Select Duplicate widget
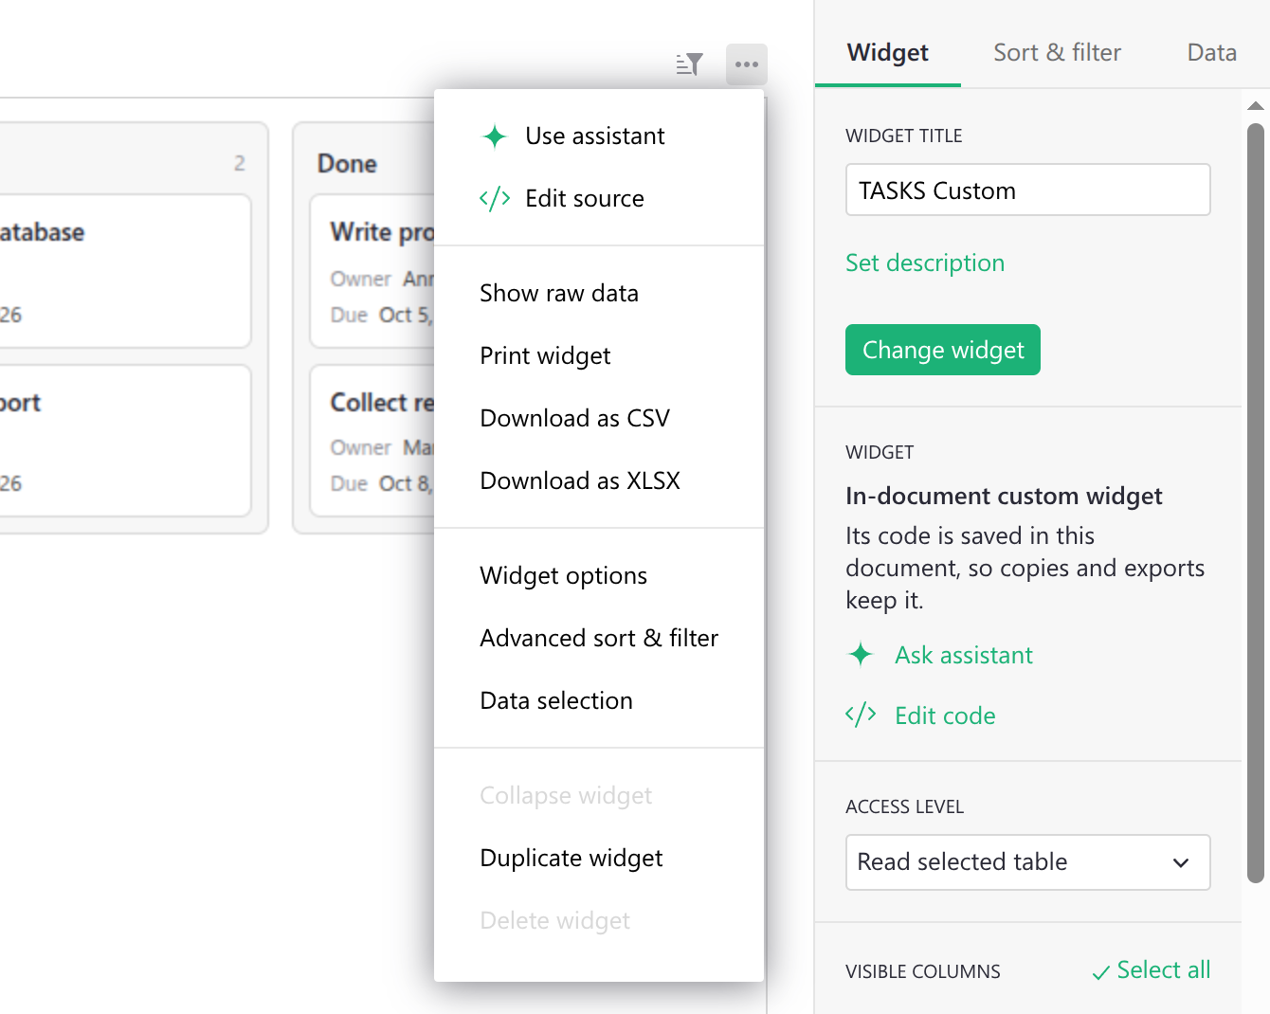The height and width of the screenshot is (1014, 1270). click(599, 859)
